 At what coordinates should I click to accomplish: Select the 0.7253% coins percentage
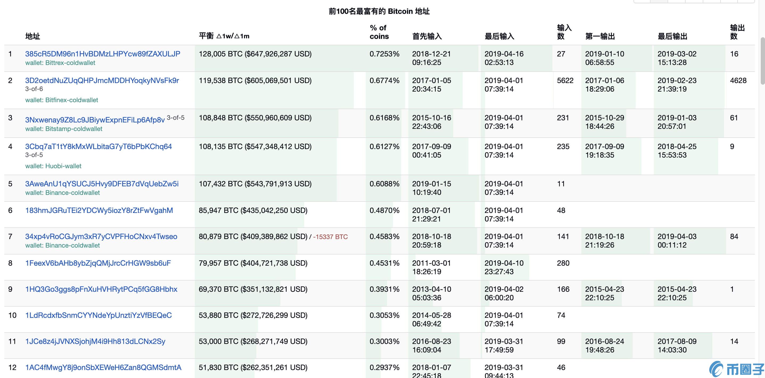pos(384,54)
